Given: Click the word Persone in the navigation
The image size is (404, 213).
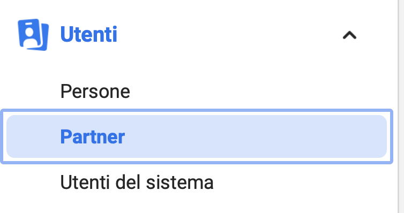Looking at the screenshot, I should click(95, 92).
